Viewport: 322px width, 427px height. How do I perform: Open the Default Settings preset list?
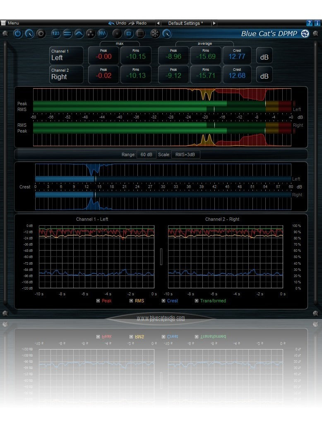coord(185,23)
